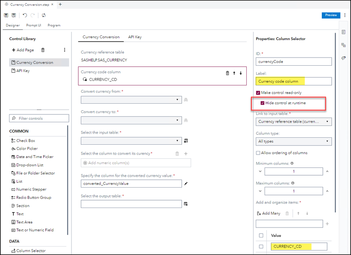This screenshot has width=351, height=255.
Task: Delete the Currency code column control
Action: tap(227, 73)
